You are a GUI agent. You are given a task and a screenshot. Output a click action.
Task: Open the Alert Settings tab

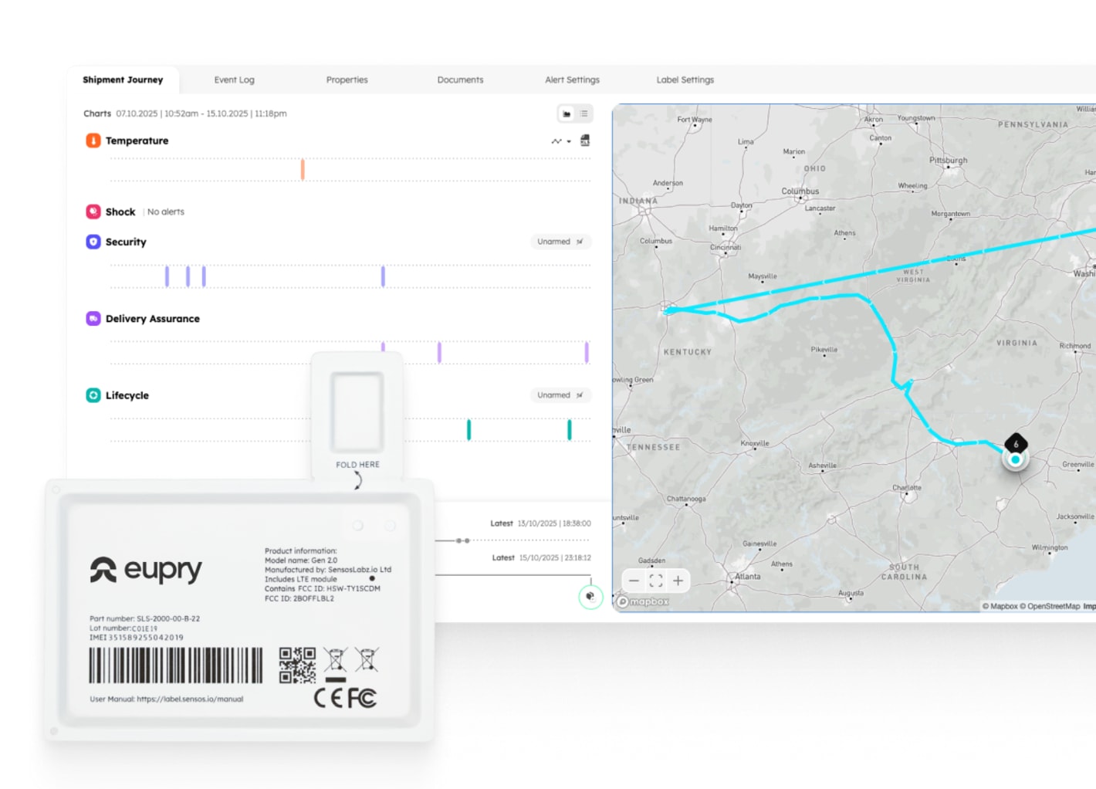coord(572,80)
